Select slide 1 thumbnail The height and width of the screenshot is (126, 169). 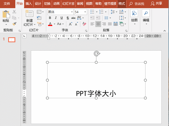pos(12,40)
